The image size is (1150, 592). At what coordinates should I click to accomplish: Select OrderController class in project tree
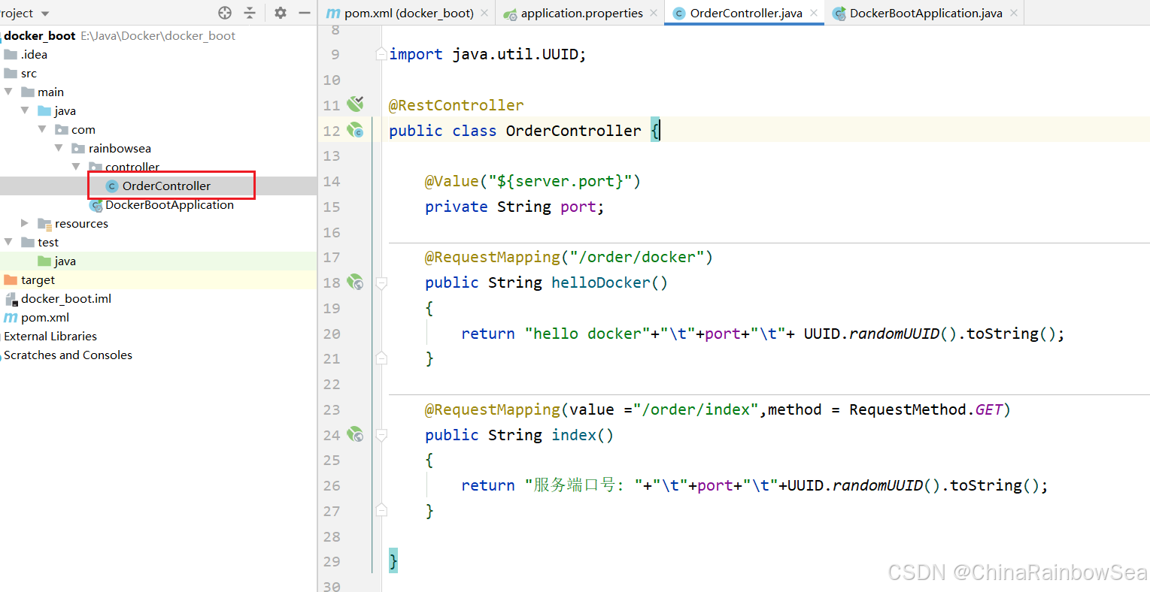[x=166, y=186]
